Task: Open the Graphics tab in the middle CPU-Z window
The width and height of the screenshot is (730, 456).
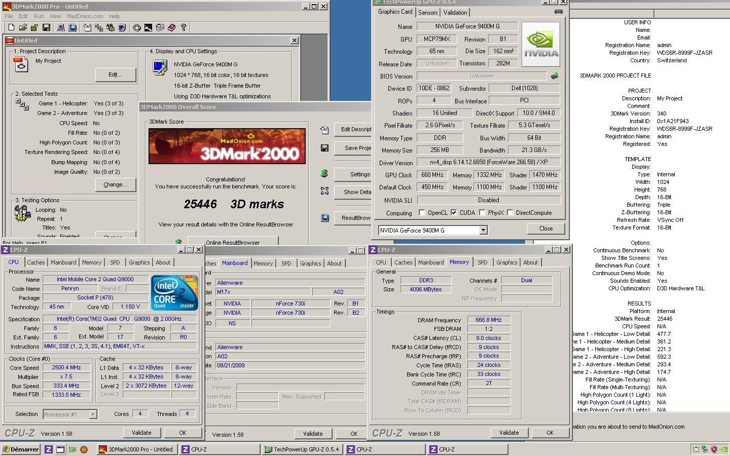Action: pyautogui.click(x=311, y=263)
